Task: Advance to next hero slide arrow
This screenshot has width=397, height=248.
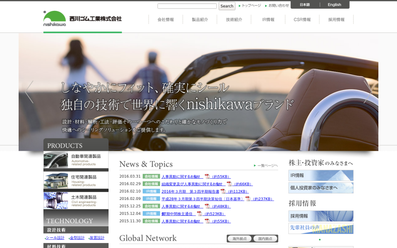Action: 368,92
